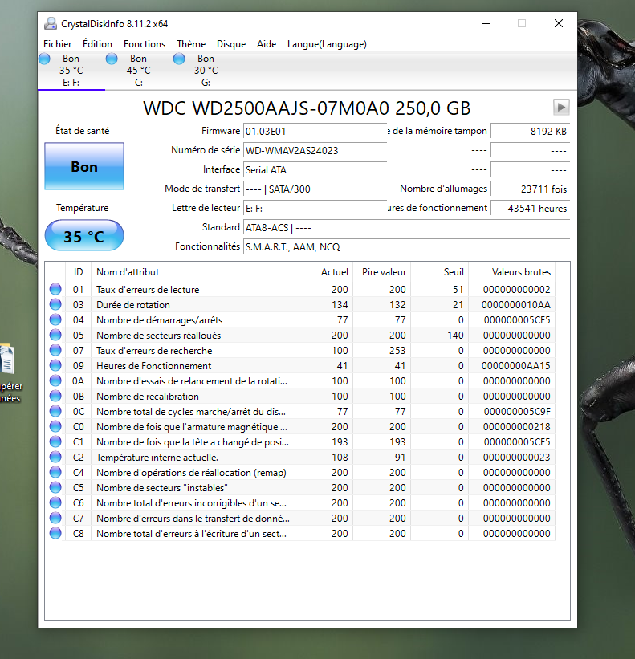The image size is (635, 659).
Task: Click status icon for attribute 07
Action: tap(55, 350)
